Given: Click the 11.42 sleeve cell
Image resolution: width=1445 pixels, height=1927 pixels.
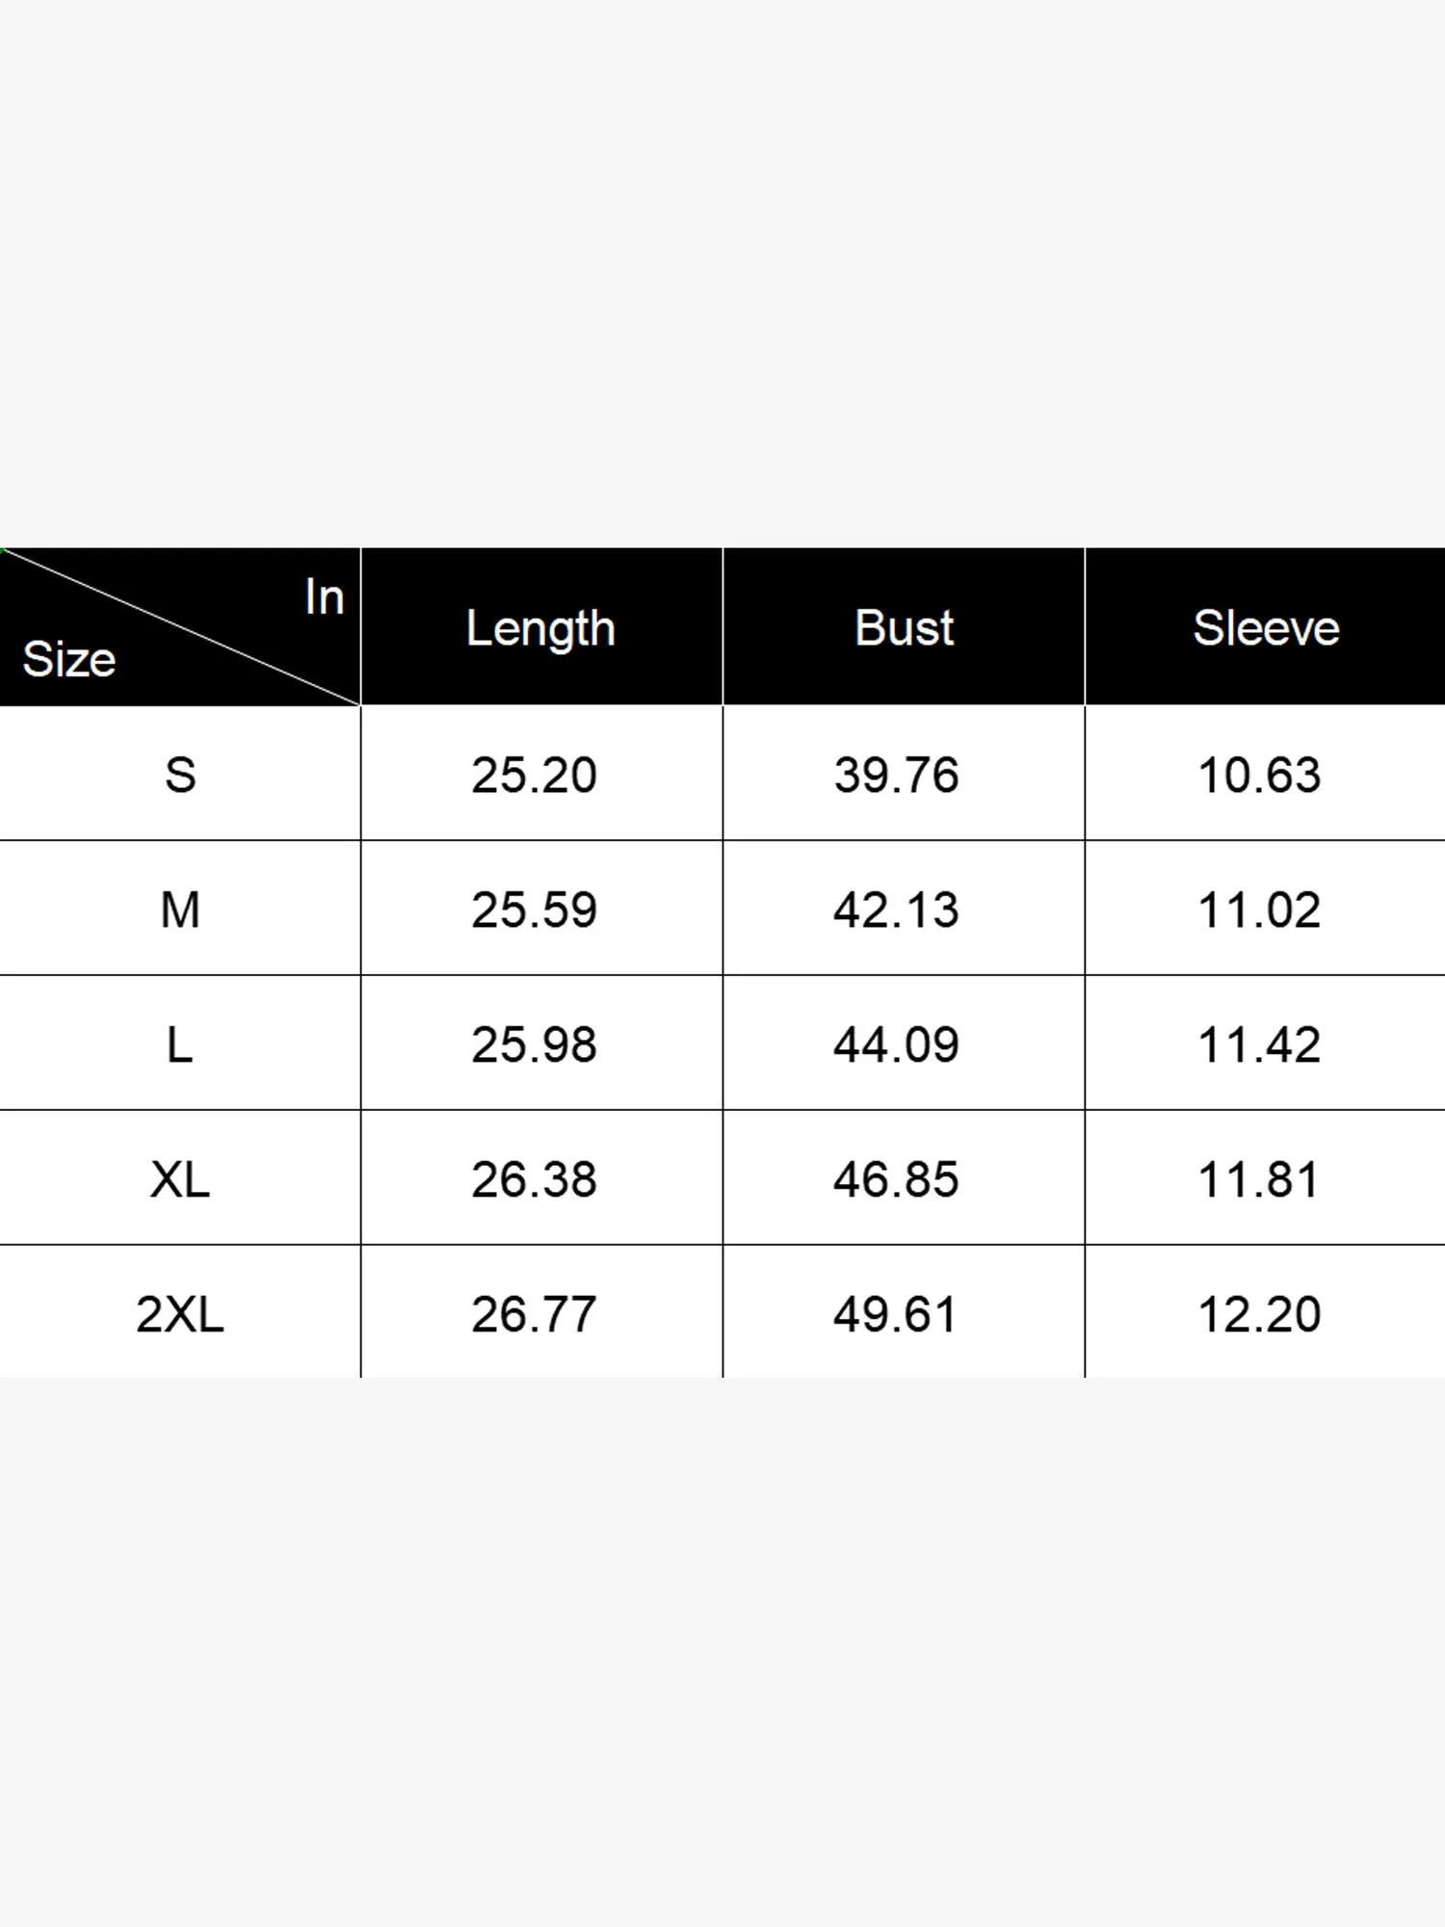Looking at the screenshot, I should [x=1259, y=1044].
